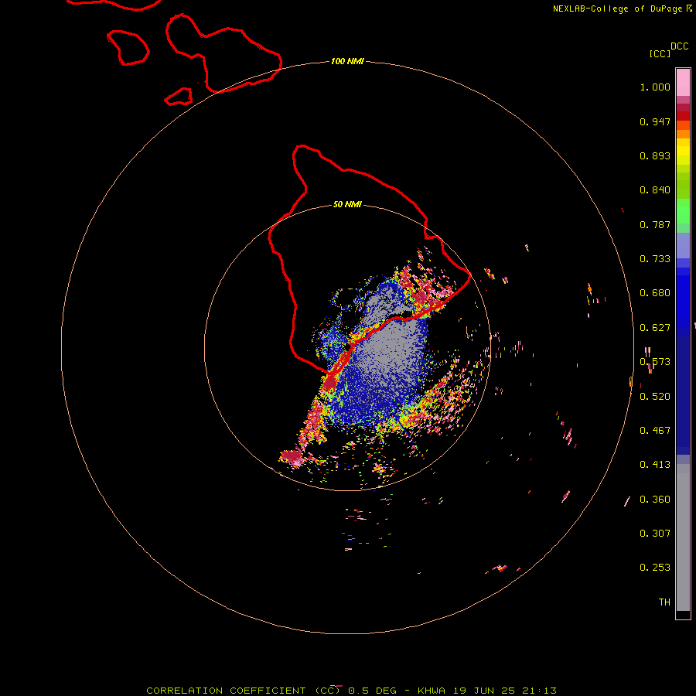Click the DCC label above the color bar
The image size is (696, 696).
tap(680, 46)
